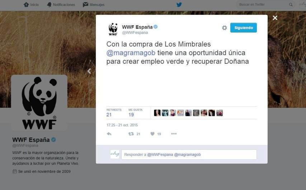This screenshot has height=190, width=306.
Task: Retweet the WWF España tweet
Action: (x=131, y=134)
